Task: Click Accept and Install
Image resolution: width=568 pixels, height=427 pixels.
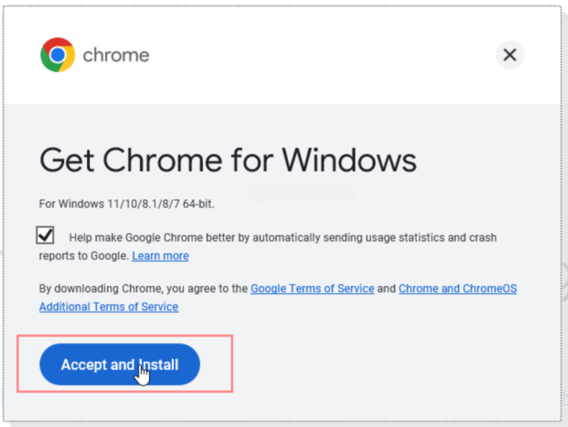Action: (x=119, y=364)
